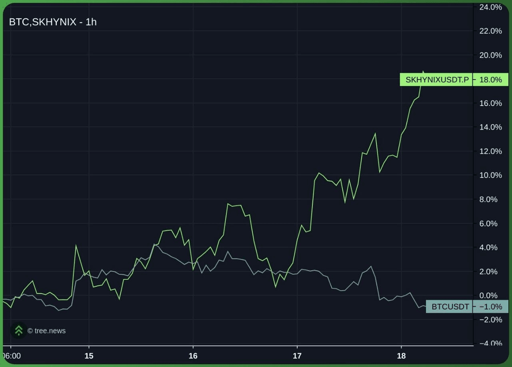Click the tree.news double-chevron logo icon
The image size is (512, 367).
point(18,330)
